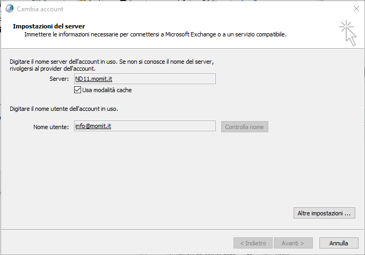Close the Cambia account dialog

[x=356, y=9]
